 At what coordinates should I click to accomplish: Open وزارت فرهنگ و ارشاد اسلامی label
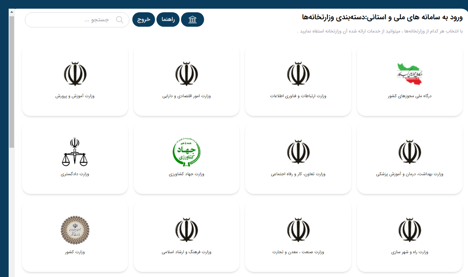tap(186, 252)
